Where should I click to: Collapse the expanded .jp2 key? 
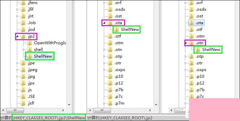17,37
